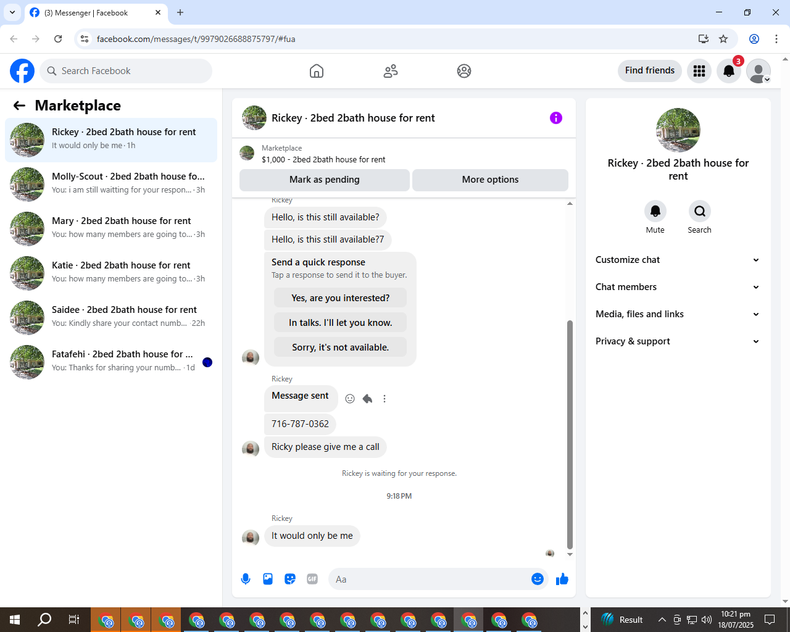Image resolution: width=790 pixels, height=632 pixels.
Task: View site information icon in address bar
Action: (x=85, y=39)
